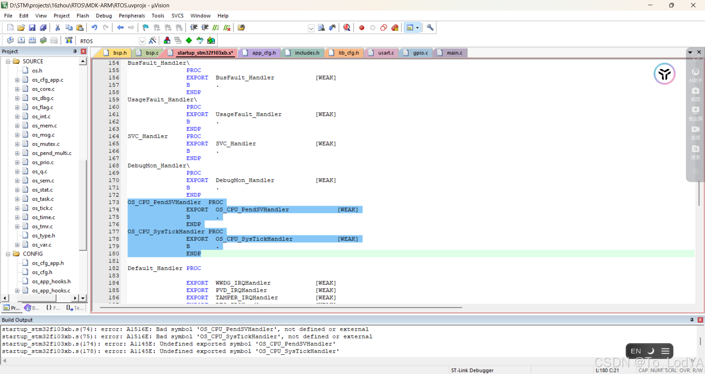Switch to includes.h tab
The image size is (705, 374).
(307, 53)
